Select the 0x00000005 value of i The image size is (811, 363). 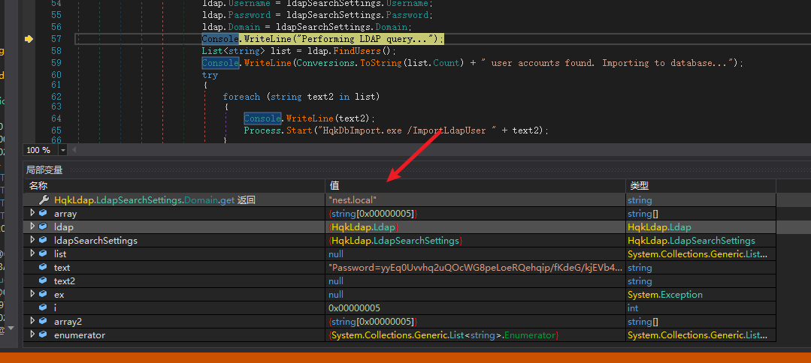click(475, 307)
